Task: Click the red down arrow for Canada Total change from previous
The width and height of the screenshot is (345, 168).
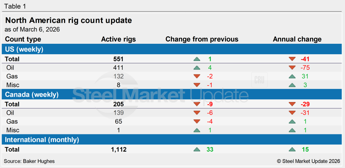Action: [x=197, y=104]
